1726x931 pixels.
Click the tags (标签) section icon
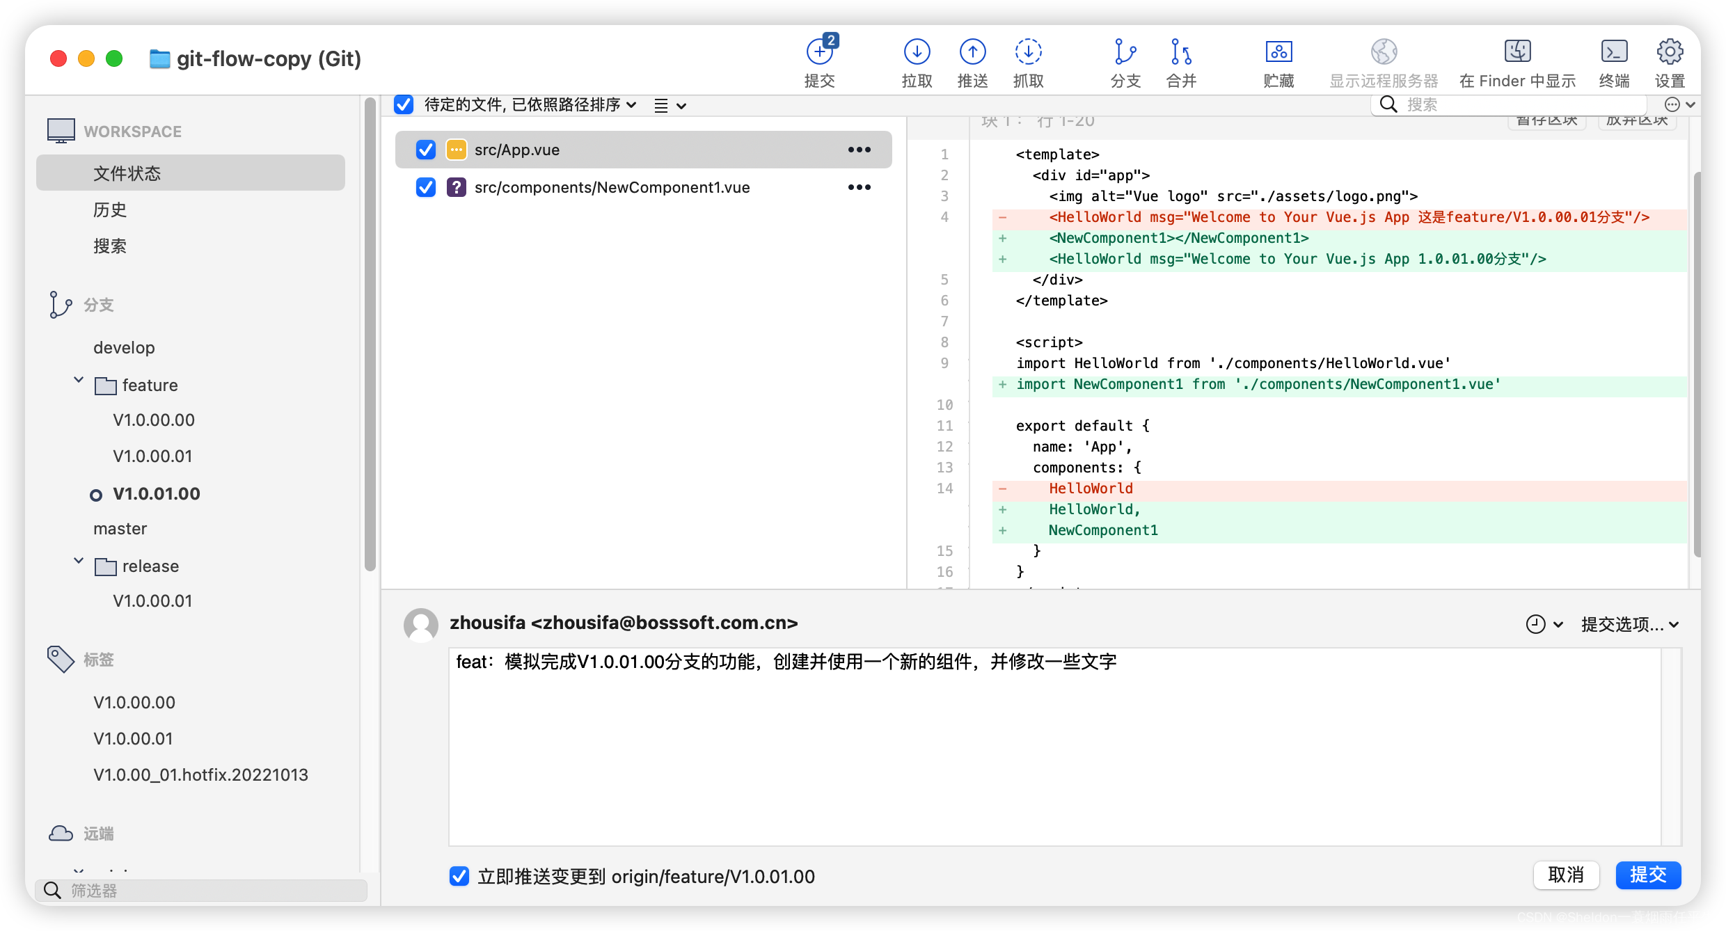tap(61, 659)
